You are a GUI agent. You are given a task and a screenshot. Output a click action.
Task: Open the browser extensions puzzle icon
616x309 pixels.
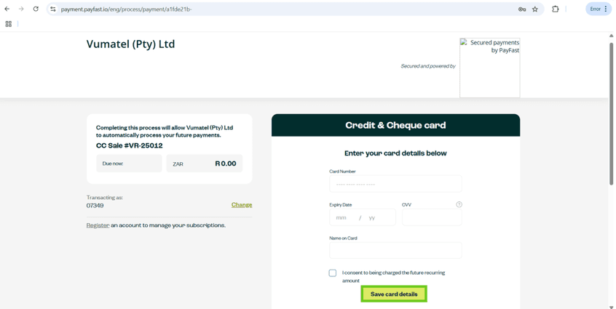coord(556,9)
